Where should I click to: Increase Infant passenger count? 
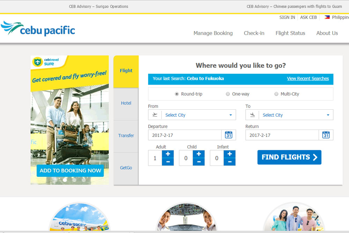[230, 154]
